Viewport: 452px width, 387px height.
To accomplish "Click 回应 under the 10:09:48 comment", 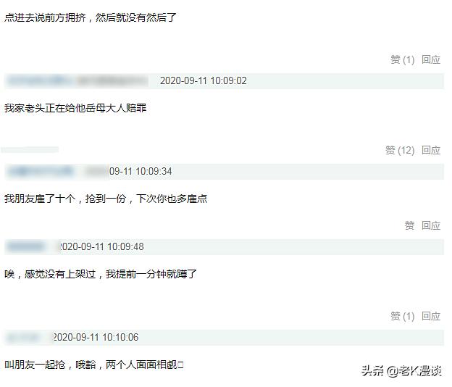I will [x=431, y=317].
